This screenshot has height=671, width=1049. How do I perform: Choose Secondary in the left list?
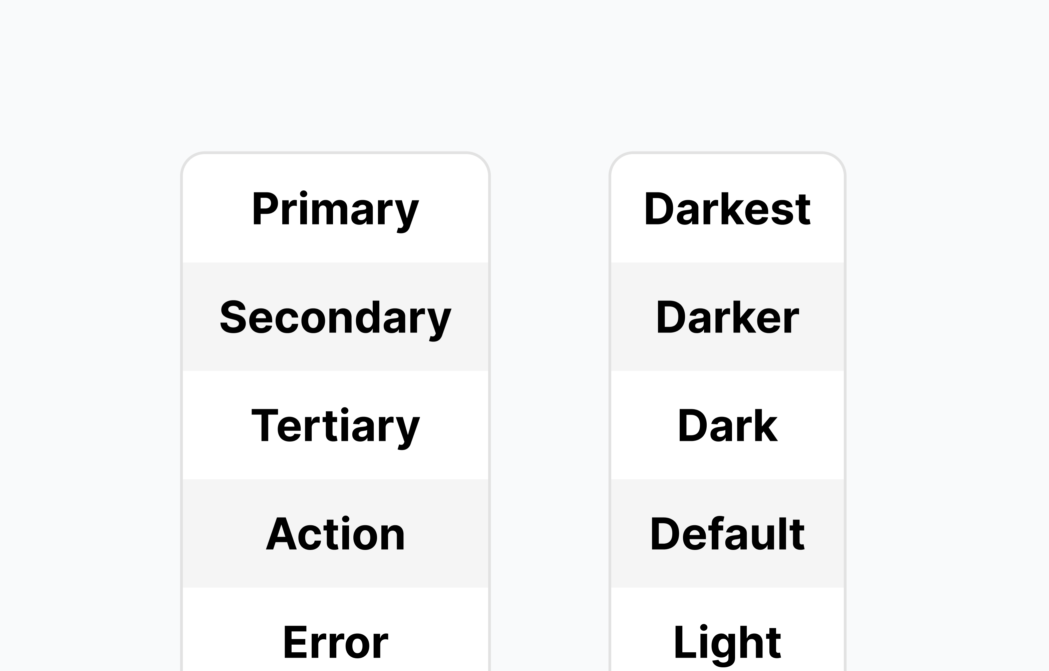(335, 317)
